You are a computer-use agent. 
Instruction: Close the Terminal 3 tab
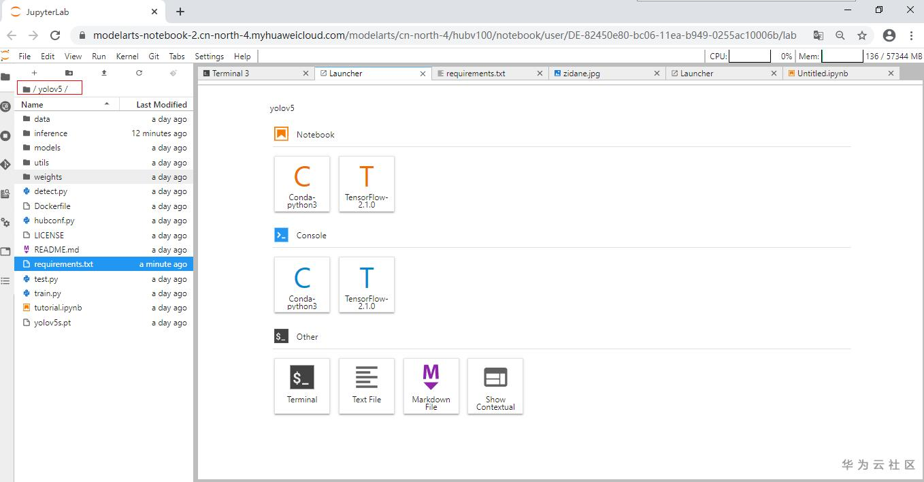[306, 73]
